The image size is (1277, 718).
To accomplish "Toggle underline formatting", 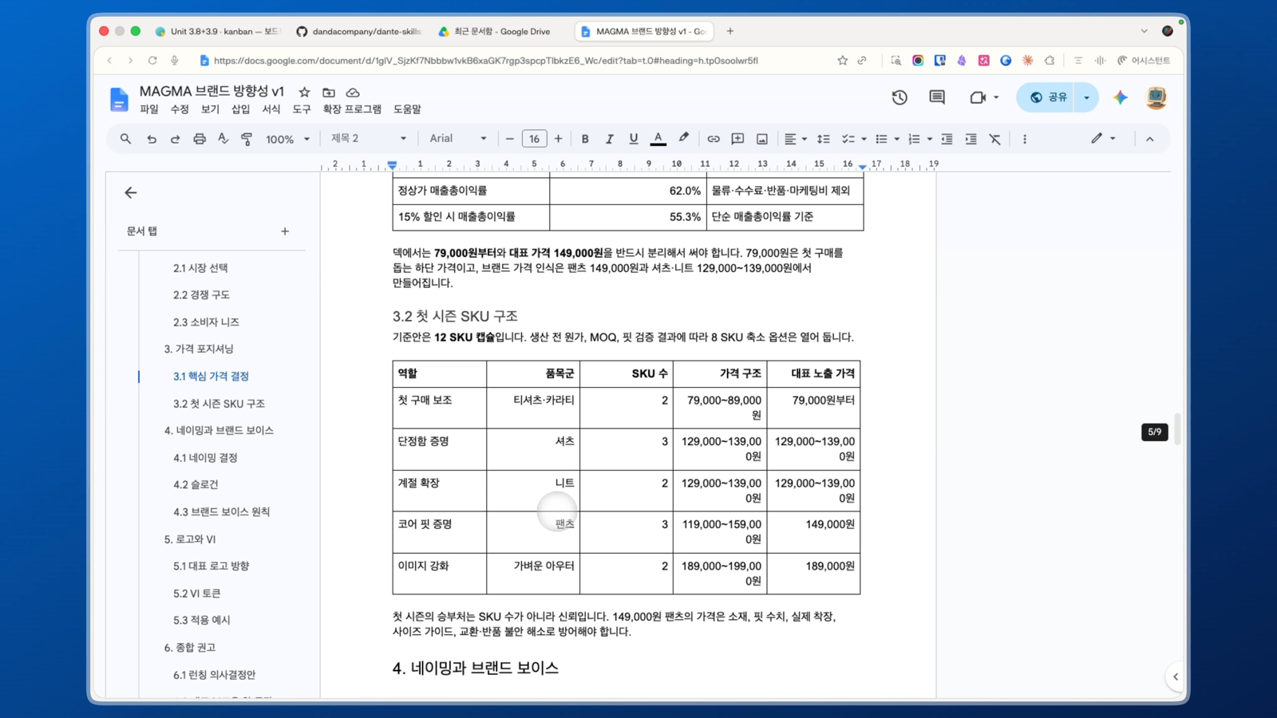I will pyautogui.click(x=634, y=139).
